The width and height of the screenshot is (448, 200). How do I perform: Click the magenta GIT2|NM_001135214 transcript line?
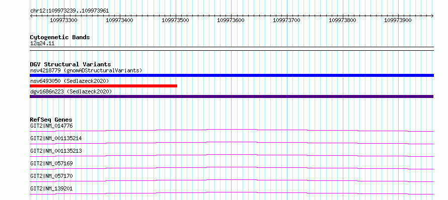pos(232,143)
